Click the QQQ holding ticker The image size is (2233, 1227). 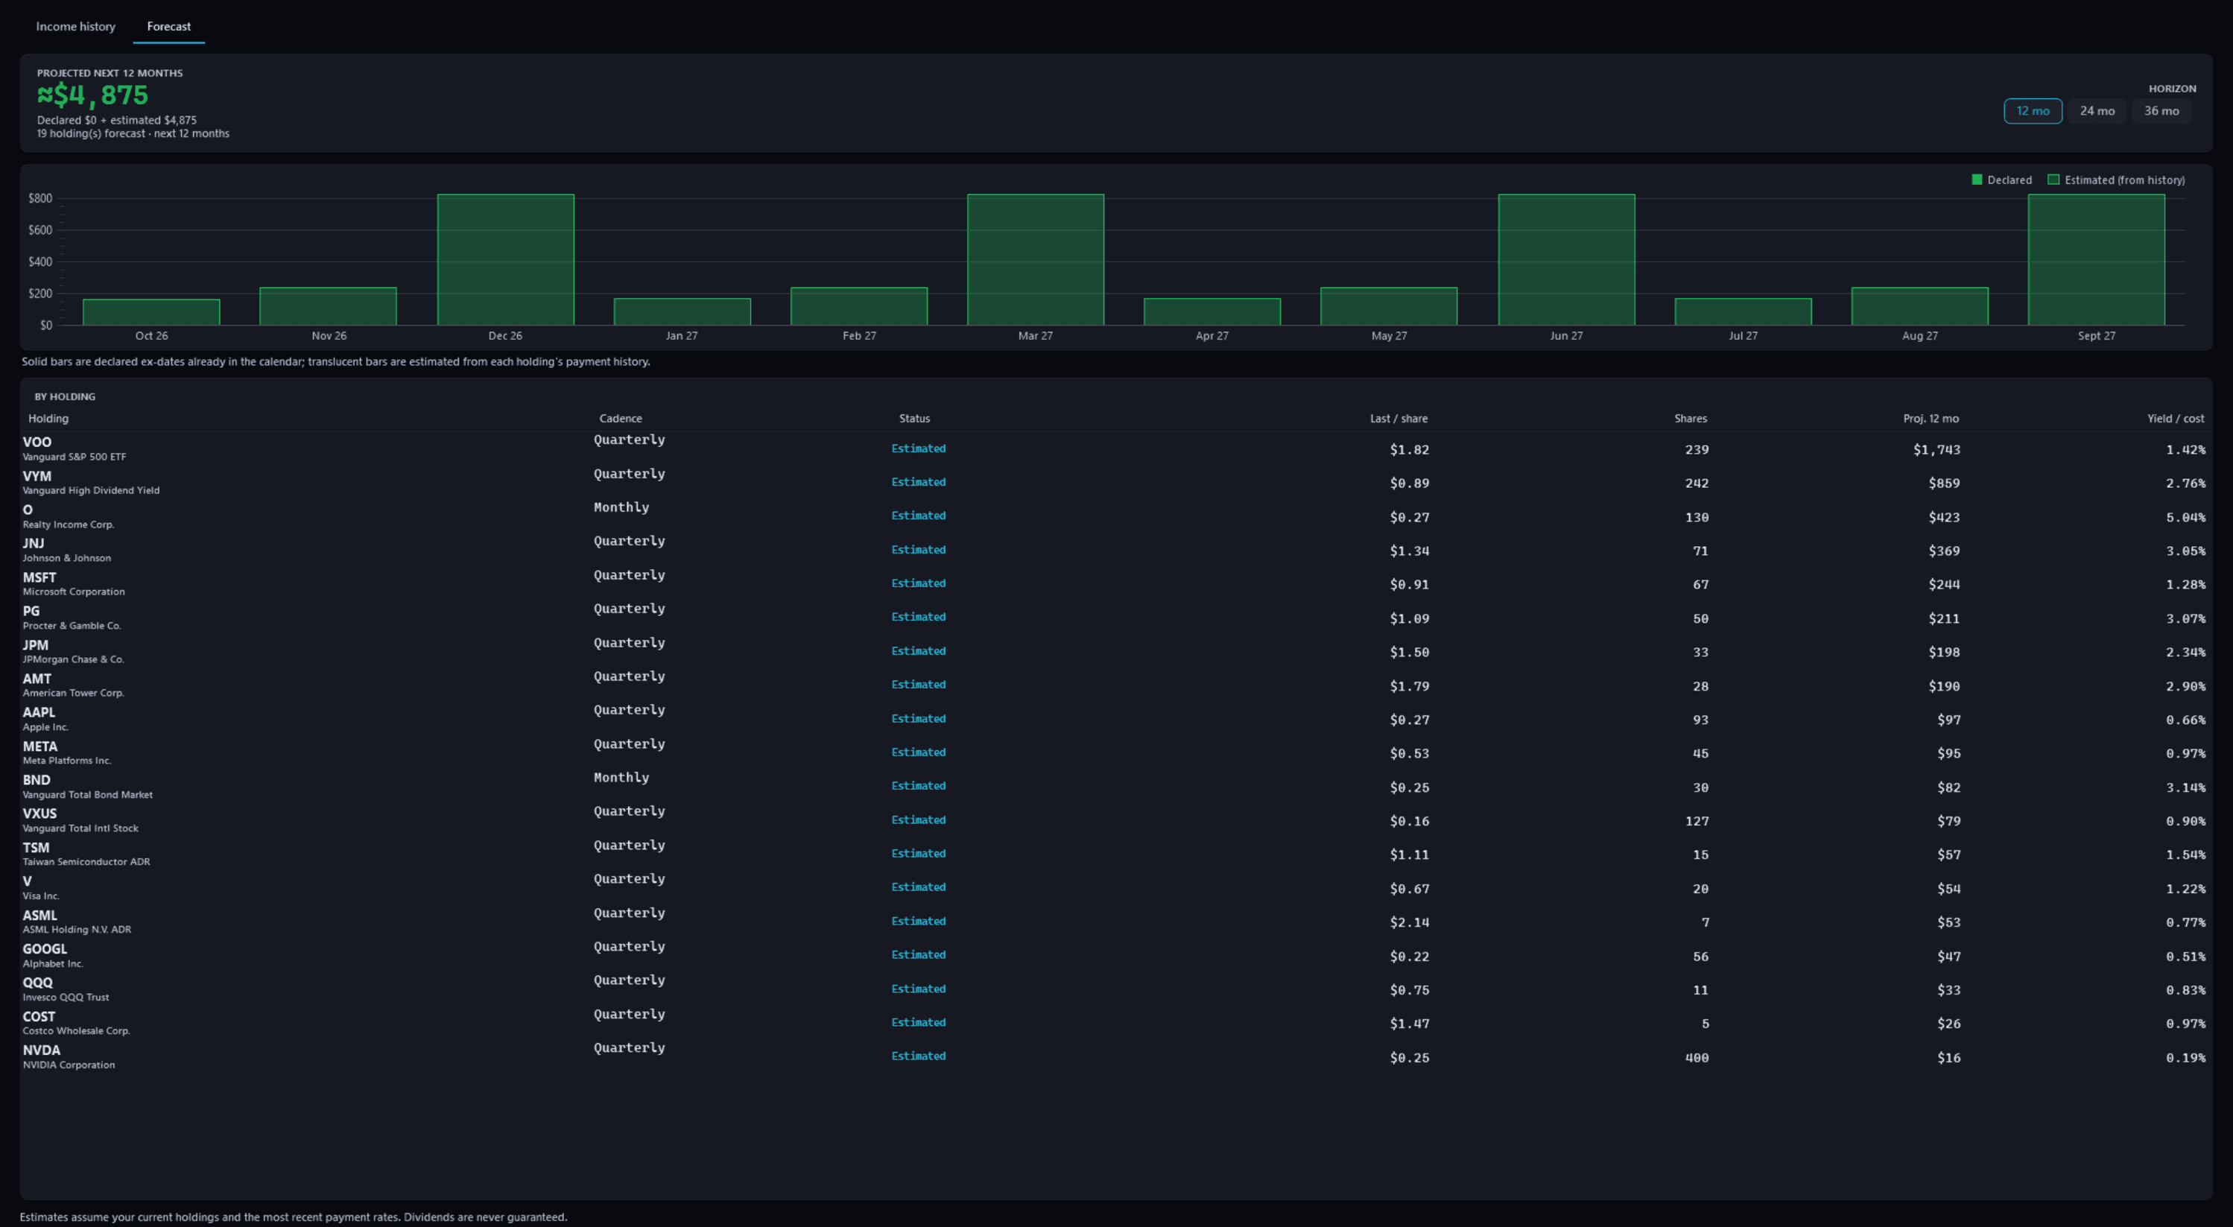coord(38,983)
